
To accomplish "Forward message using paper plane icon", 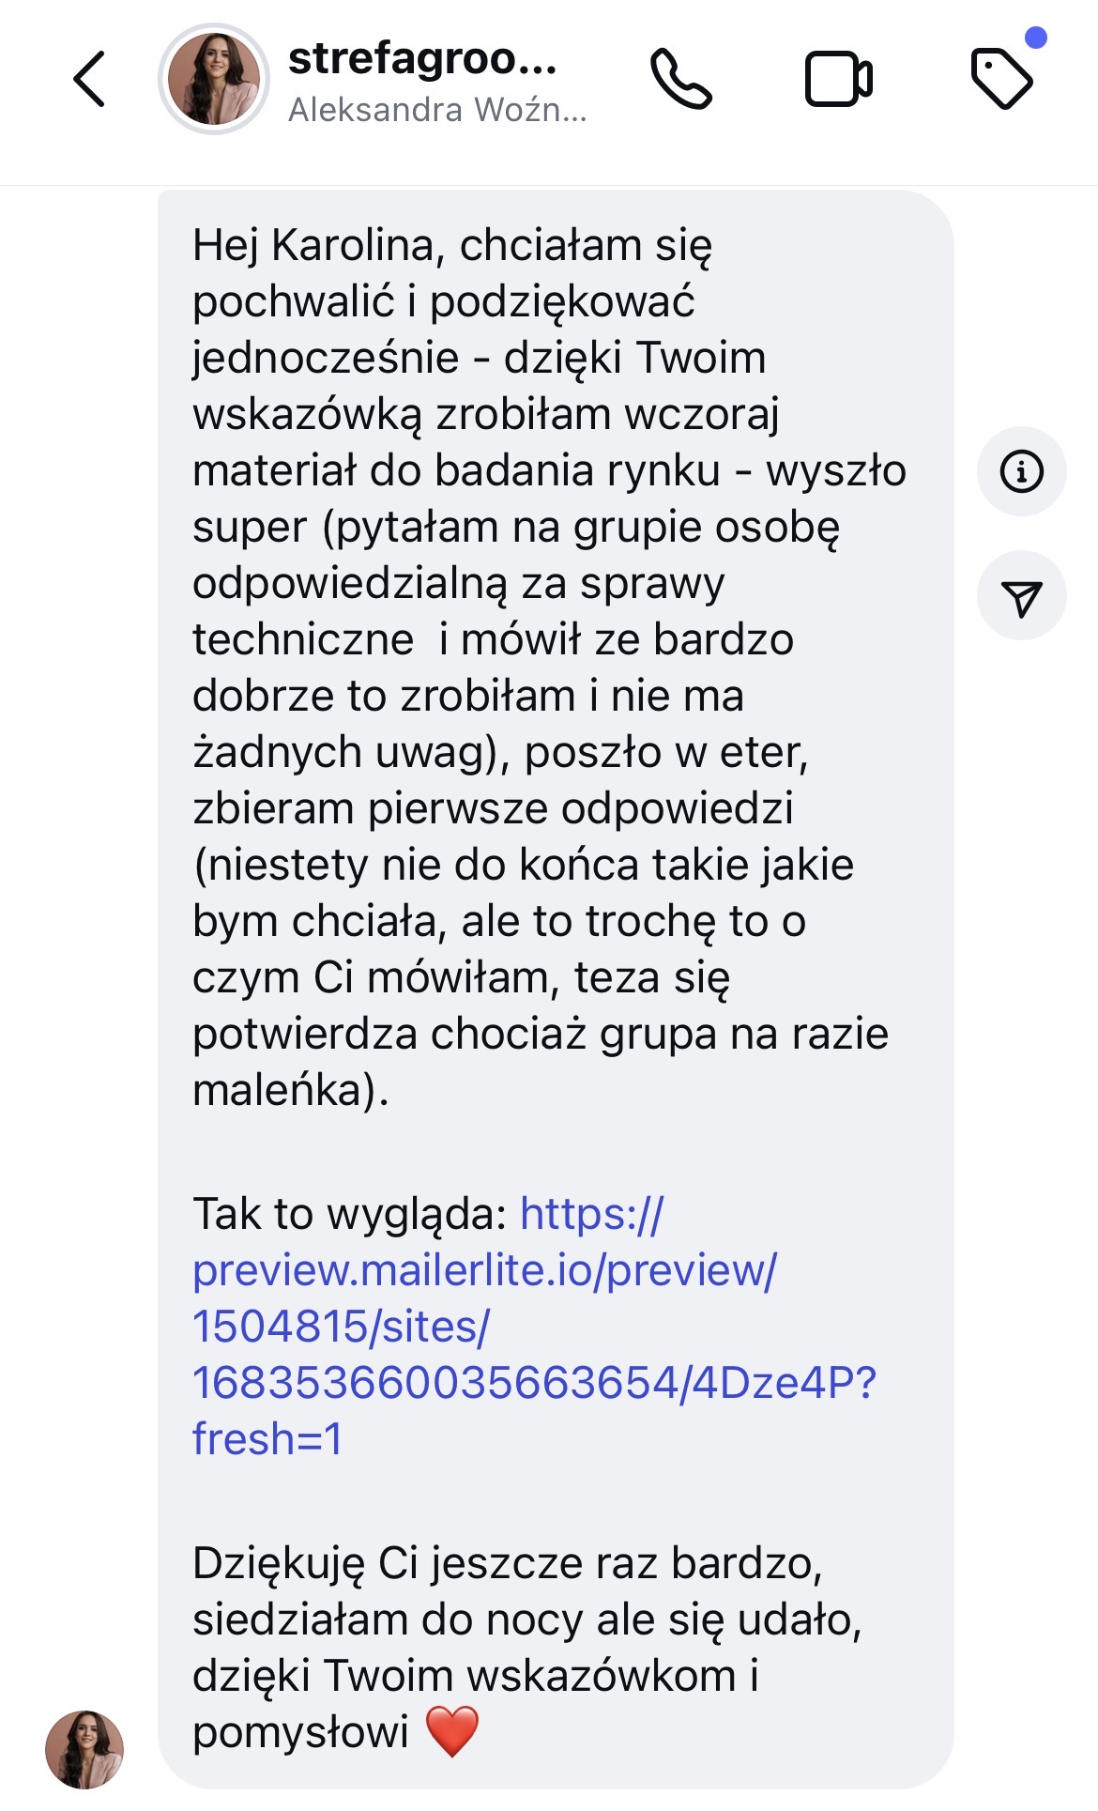I will coord(1021,597).
